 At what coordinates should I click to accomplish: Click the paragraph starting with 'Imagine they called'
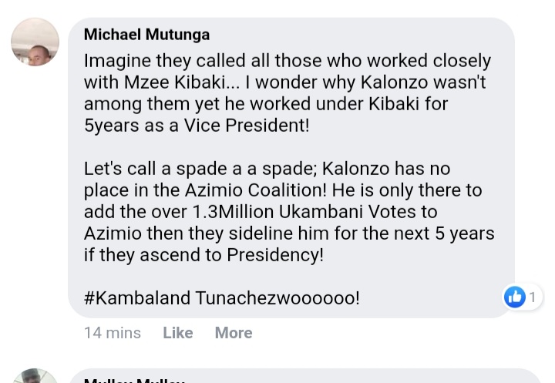287,92
